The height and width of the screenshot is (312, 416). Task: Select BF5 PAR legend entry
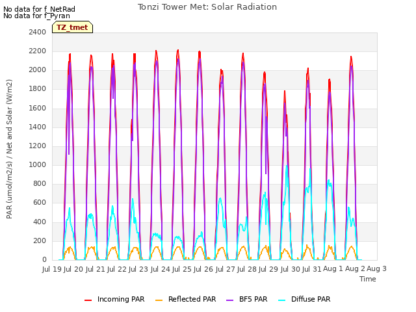(247, 299)
